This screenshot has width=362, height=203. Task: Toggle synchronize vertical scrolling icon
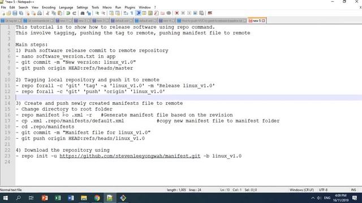(111, 13)
